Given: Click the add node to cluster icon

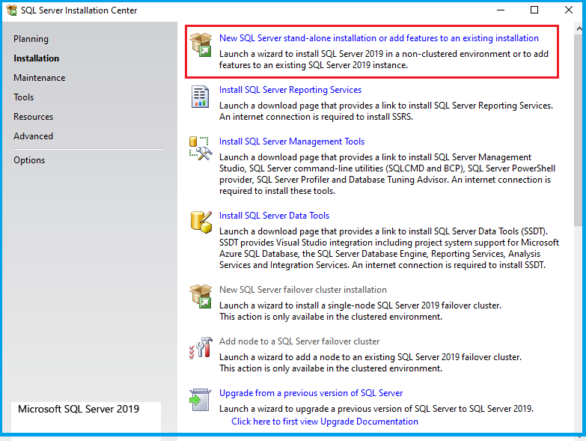Looking at the screenshot, I should tap(201, 347).
